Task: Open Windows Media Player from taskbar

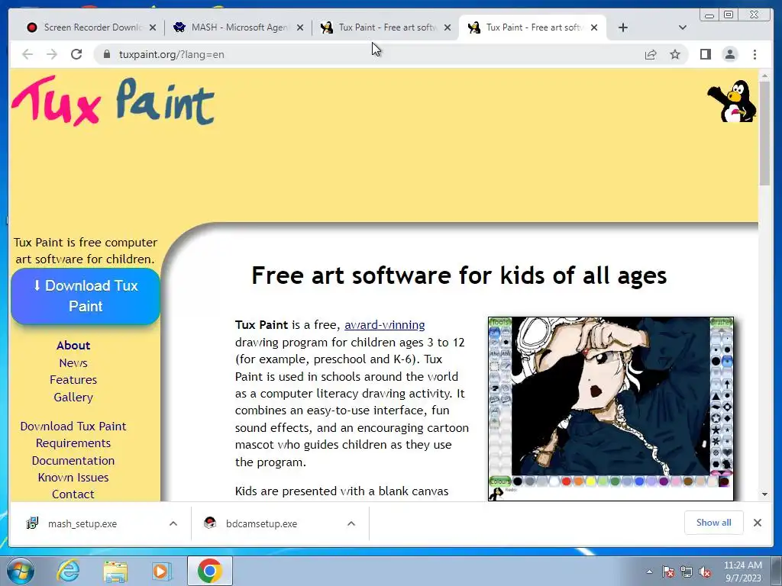Action: [162, 571]
